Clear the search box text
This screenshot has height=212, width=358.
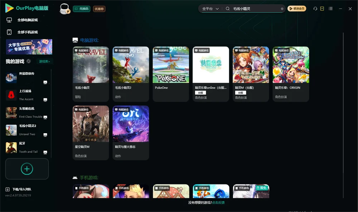pyautogui.click(x=282, y=9)
